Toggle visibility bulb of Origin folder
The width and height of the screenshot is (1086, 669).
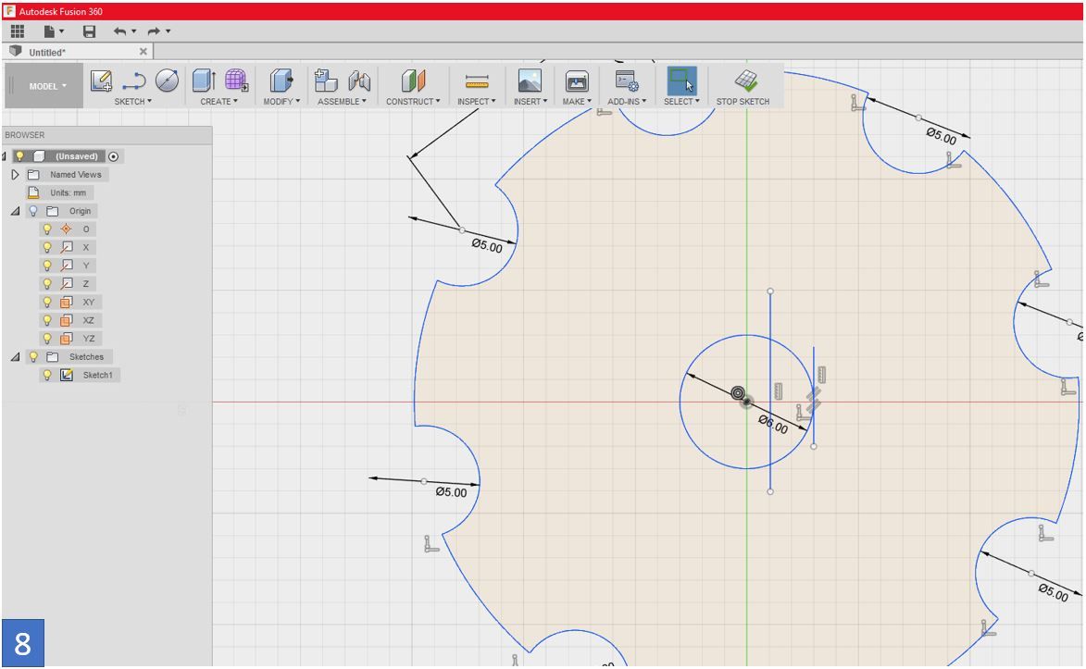coord(33,211)
